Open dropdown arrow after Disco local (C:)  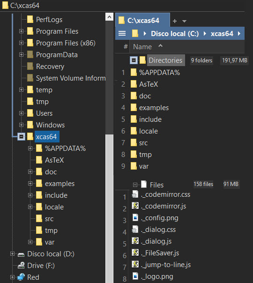tap(205, 34)
